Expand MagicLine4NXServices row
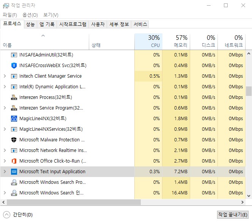This screenshot has height=224, width=252. [x=5, y=129]
